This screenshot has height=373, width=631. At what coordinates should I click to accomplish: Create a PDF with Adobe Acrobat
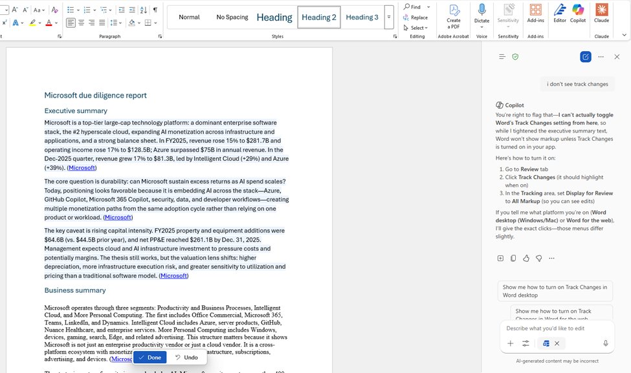click(454, 16)
